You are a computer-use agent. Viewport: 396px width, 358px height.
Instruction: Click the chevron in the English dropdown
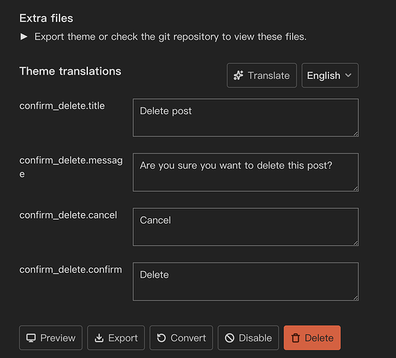coord(348,75)
